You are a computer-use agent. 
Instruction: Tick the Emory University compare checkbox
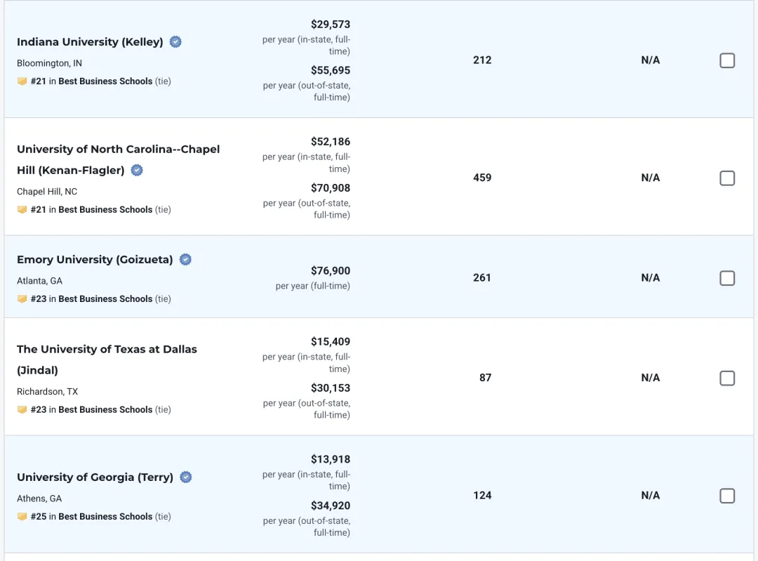pos(727,279)
